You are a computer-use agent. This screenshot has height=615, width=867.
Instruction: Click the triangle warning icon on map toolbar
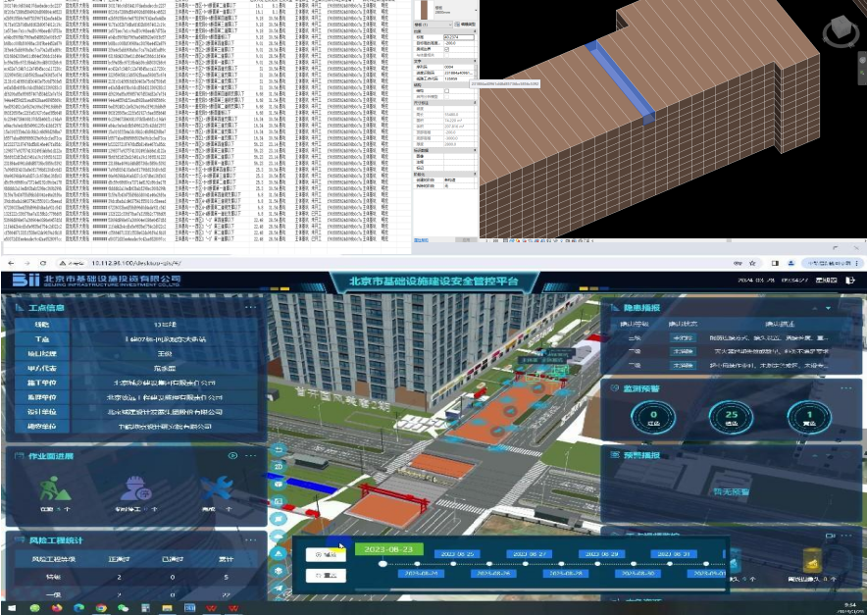[279, 553]
